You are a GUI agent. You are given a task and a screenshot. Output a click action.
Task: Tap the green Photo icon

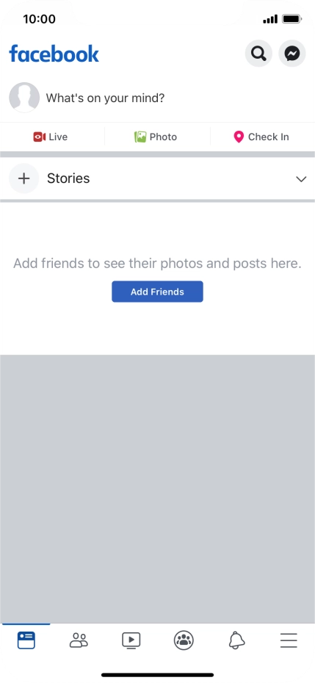(x=140, y=137)
